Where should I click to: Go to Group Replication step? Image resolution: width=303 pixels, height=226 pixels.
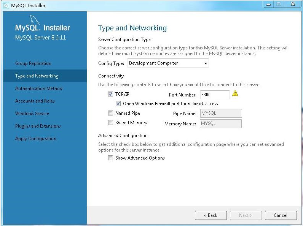[33, 63]
